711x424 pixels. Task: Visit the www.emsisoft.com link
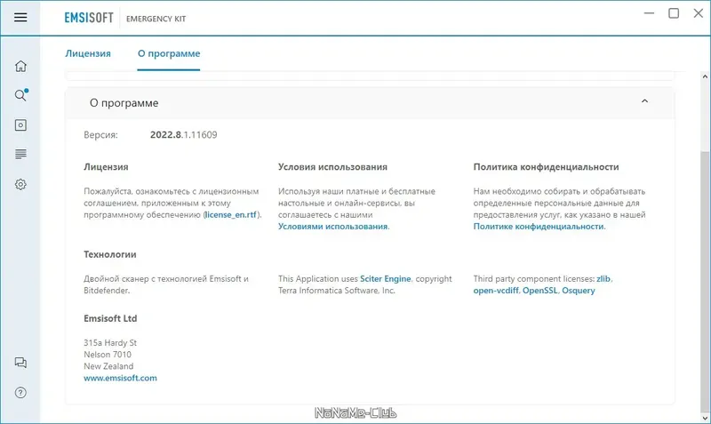pyautogui.click(x=120, y=378)
